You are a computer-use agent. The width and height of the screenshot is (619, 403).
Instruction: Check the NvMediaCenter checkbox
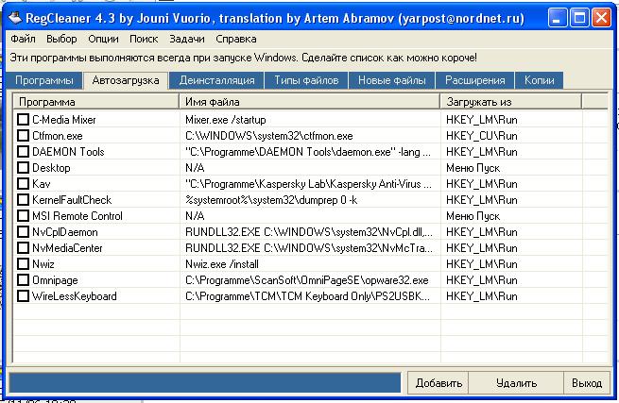click(24, 248)
